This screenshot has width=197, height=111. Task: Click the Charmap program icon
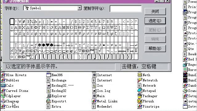pyautogui.click(x=3, y=101)
